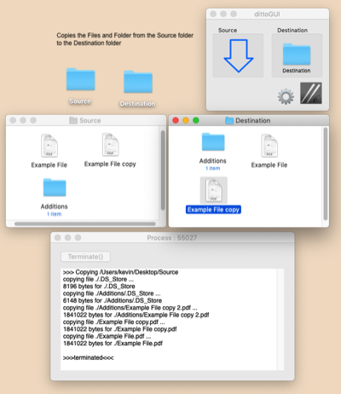Click the horizontal scrollbar of Source window
Image resolution: width=341 pixels, height=394 pixels.
click(85, 223)
